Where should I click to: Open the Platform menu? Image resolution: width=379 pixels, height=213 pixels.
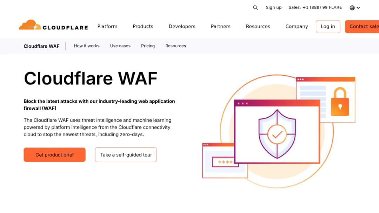(107, 27)
